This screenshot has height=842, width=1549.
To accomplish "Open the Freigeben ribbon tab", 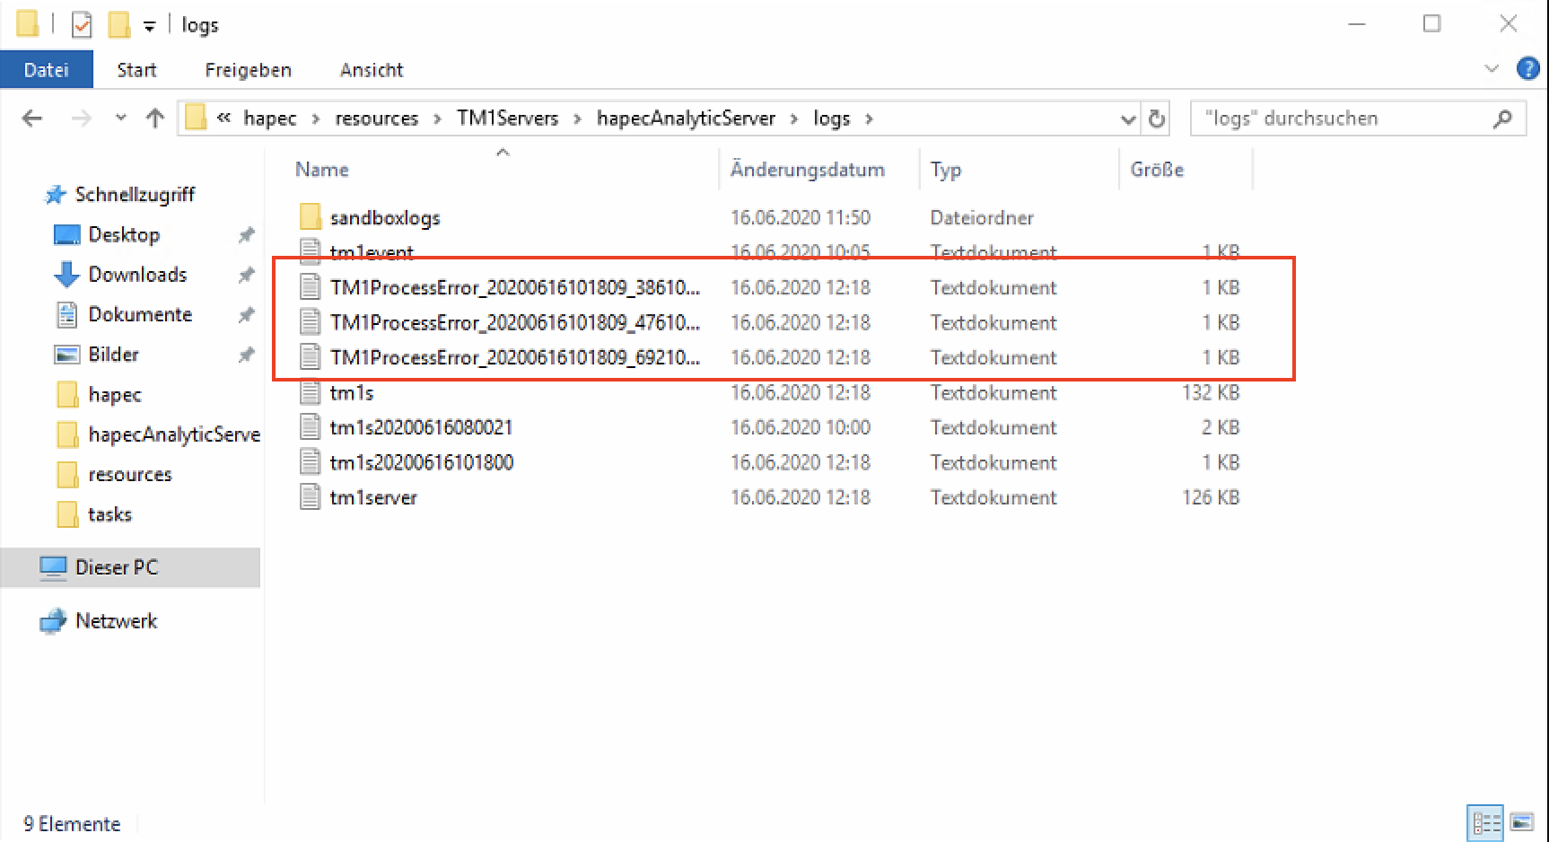I will point(248,70).
